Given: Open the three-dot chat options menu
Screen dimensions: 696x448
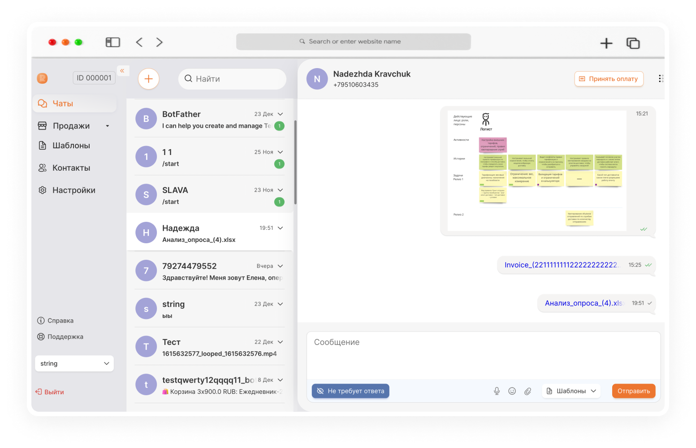Looking at the screenshot, I should 661,78.
